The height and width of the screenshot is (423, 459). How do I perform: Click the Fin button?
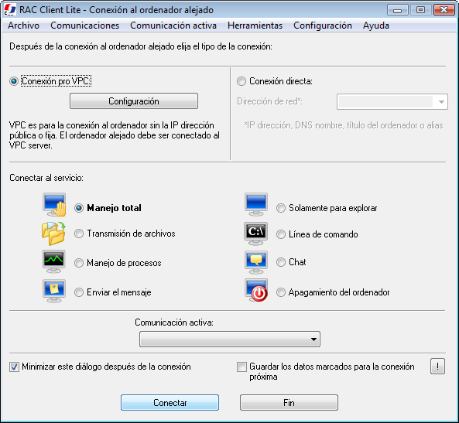[x=289, y=403]
